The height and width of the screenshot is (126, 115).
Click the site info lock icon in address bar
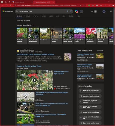click(15, 6)
